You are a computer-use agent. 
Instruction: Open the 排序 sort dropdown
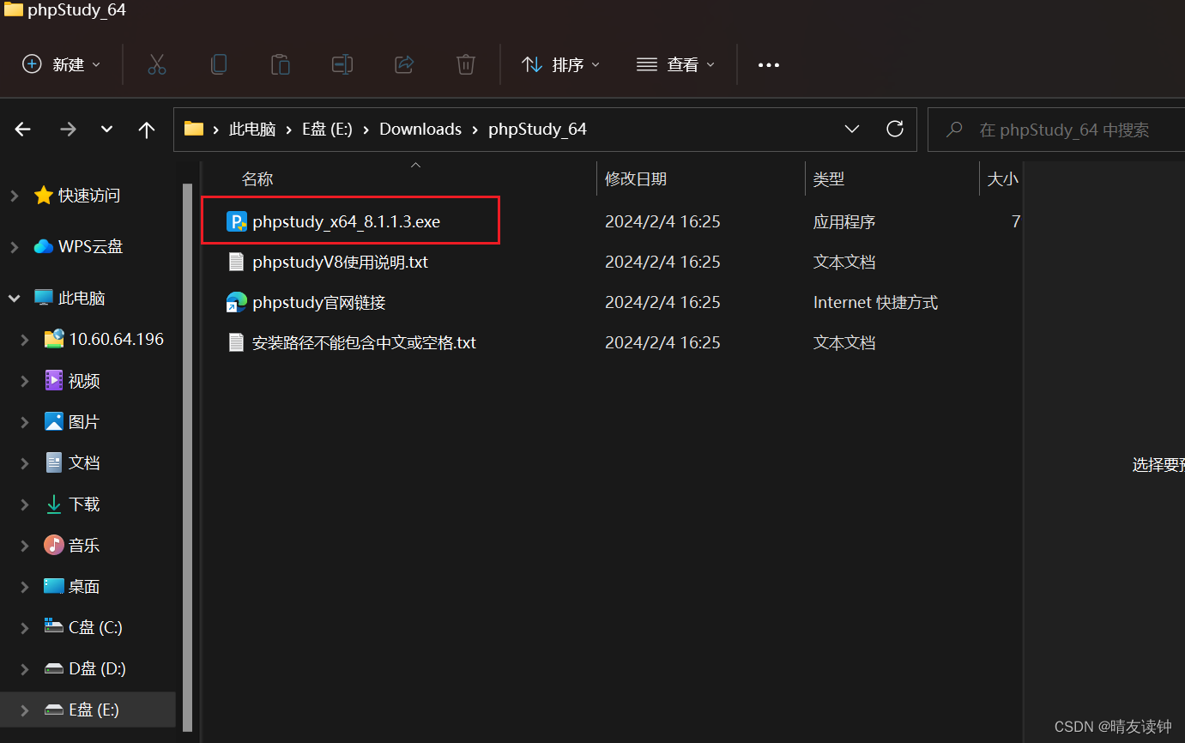561,64
